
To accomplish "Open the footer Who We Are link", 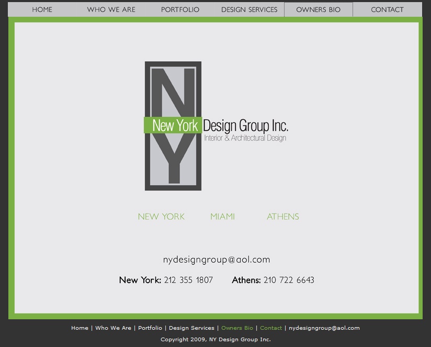I will tap(113, 328).
